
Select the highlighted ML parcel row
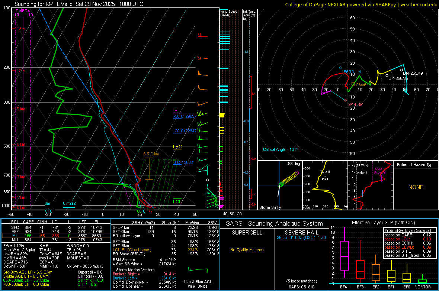(56, 236)
